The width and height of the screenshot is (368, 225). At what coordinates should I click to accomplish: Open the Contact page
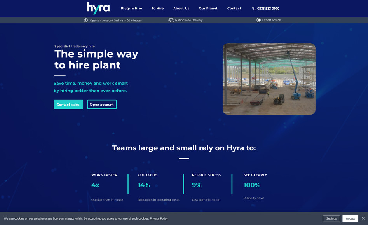tap(234, 8)
